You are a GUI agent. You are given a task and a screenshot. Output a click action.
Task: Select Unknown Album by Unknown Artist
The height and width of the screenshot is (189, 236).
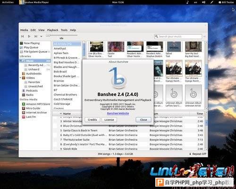[194, 93]
